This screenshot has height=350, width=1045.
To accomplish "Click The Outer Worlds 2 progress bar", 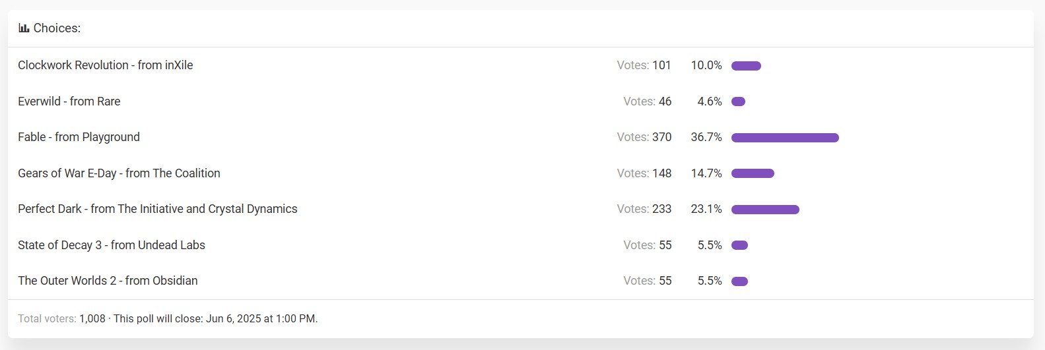I will [739, 281].
